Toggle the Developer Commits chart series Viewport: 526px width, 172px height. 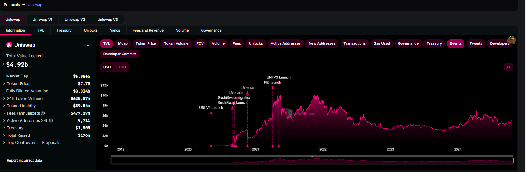tap(120, 54)
